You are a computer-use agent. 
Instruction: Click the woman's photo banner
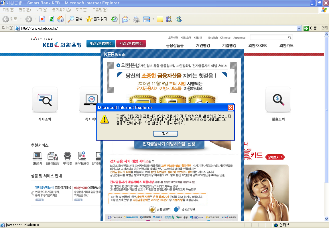(266, 193)
